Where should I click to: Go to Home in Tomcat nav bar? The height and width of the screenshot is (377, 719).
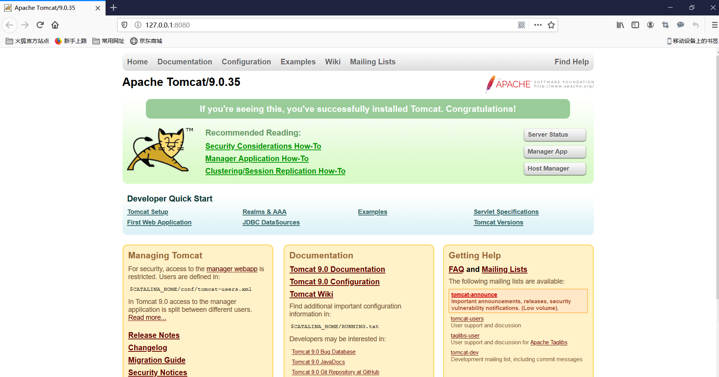137,62
